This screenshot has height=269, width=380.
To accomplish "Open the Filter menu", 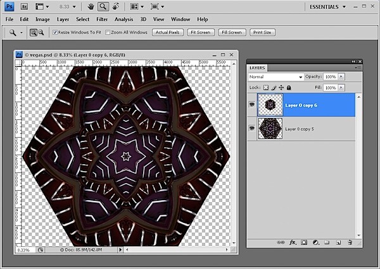I will 102,19.
